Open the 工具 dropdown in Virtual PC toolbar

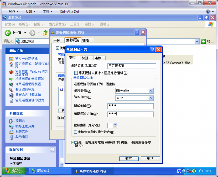[48, 11]
